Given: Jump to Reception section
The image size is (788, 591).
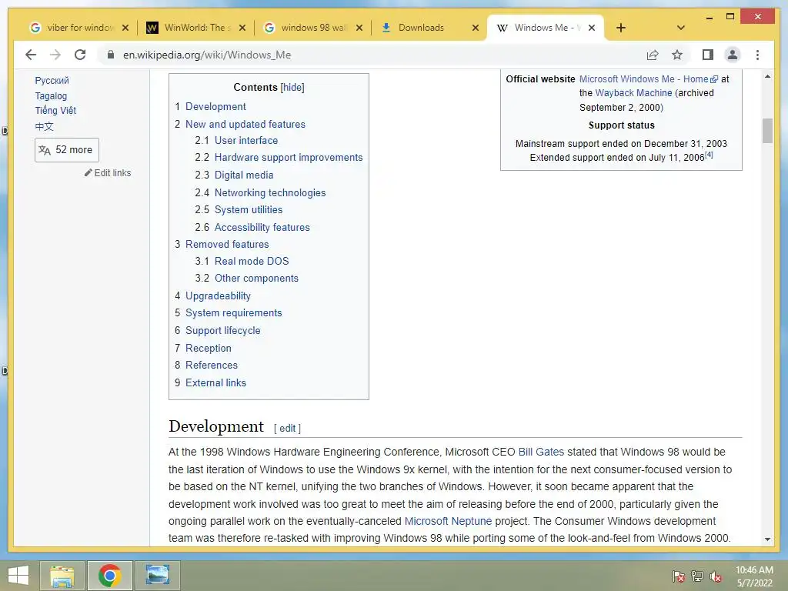Looking at the screenshot, I should tap(209, 349).
